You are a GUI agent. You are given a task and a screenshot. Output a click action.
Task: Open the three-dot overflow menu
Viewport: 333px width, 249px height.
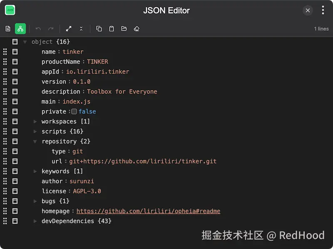pyautogui.click(x=323, y=10)
